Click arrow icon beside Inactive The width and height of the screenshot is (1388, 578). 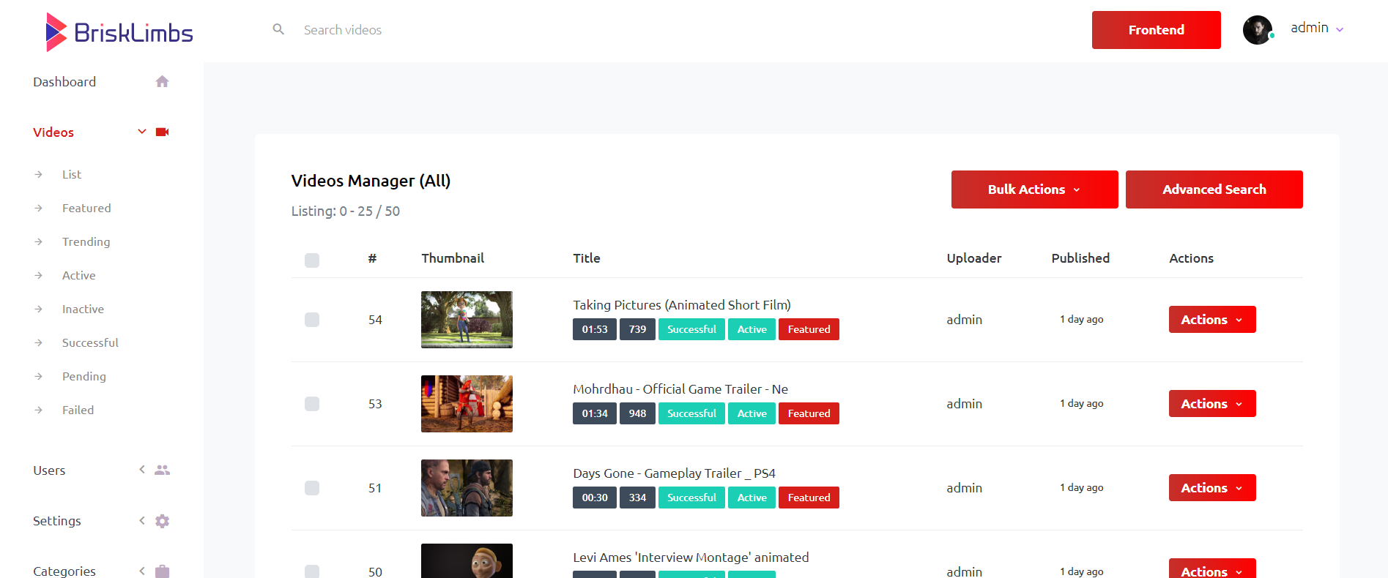(39, 309)
